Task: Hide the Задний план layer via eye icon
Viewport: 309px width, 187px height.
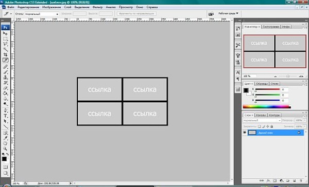Action: (245, 133)
